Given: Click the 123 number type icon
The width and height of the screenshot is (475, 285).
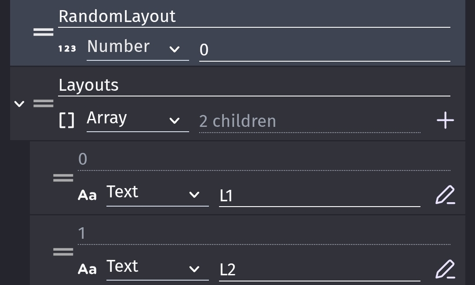Looking at the screenshot, I should pos(67,48).
